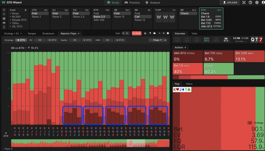Click the folder icon in report toolbar

pyautogui.click(x=154, y=33)
